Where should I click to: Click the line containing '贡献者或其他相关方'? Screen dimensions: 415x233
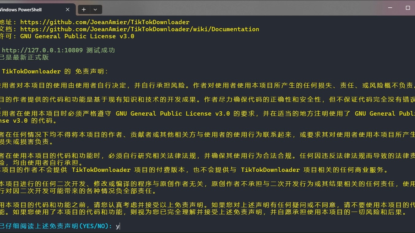click(207, 135)
